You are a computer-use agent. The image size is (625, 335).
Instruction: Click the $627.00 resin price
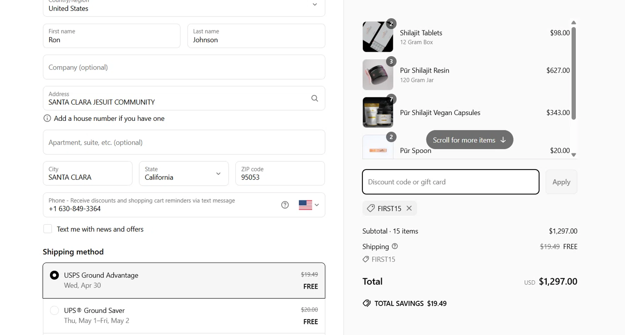coord(558,70)
